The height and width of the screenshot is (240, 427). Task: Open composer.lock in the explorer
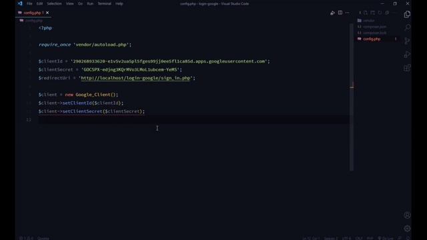click(375, 33)
